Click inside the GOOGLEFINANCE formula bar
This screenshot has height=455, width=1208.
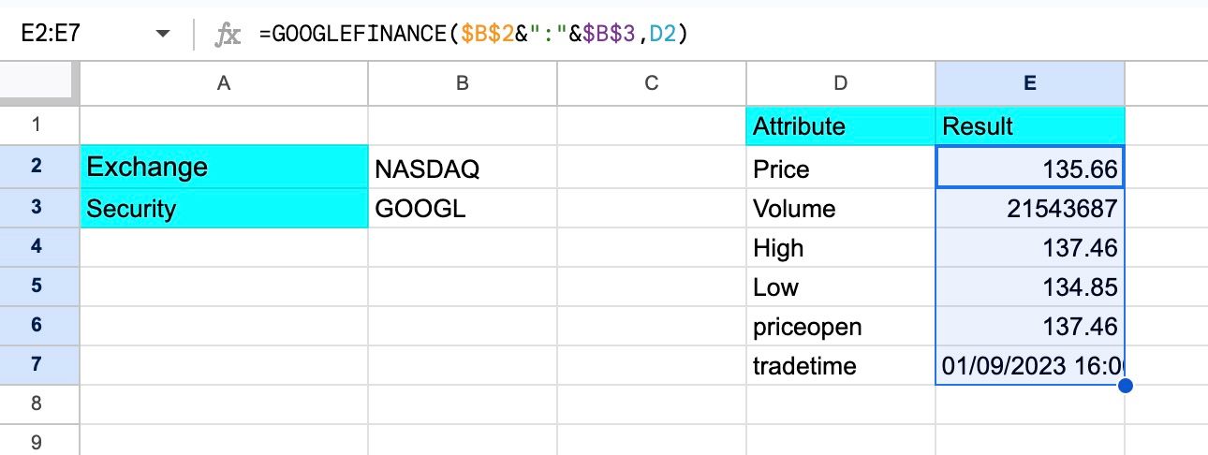coord(656,35)
